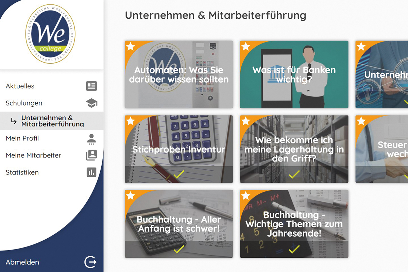Screen dimensions: 408x272
Task: Click the Abmelden logout arrow icon
Action: (x=90, y=262)
